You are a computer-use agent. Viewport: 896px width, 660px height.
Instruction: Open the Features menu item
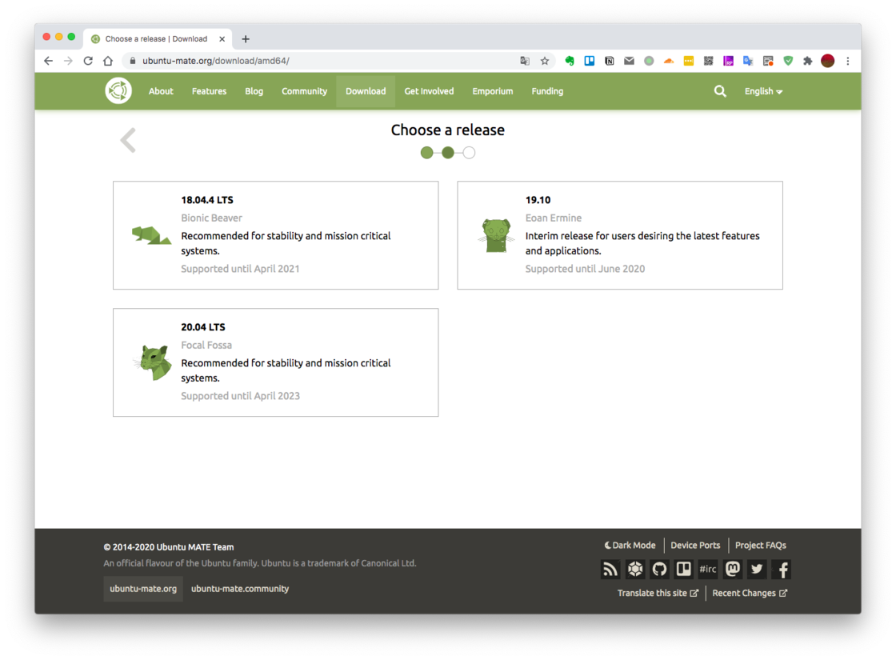[209, 91]
